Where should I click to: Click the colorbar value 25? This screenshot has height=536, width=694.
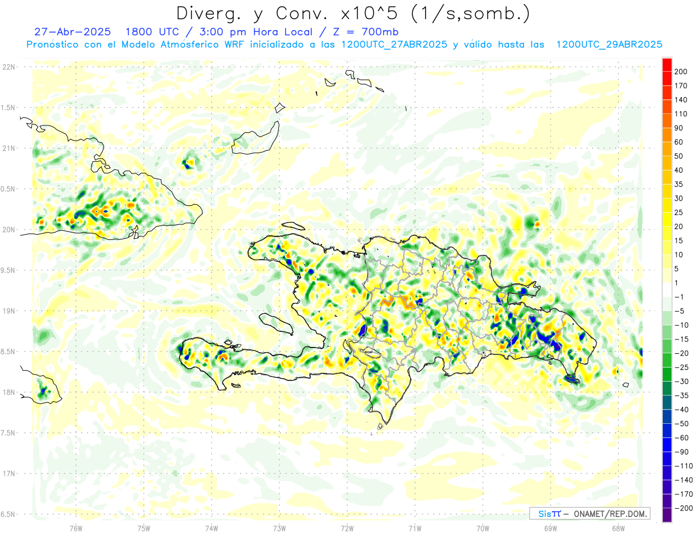click(679, 212)
